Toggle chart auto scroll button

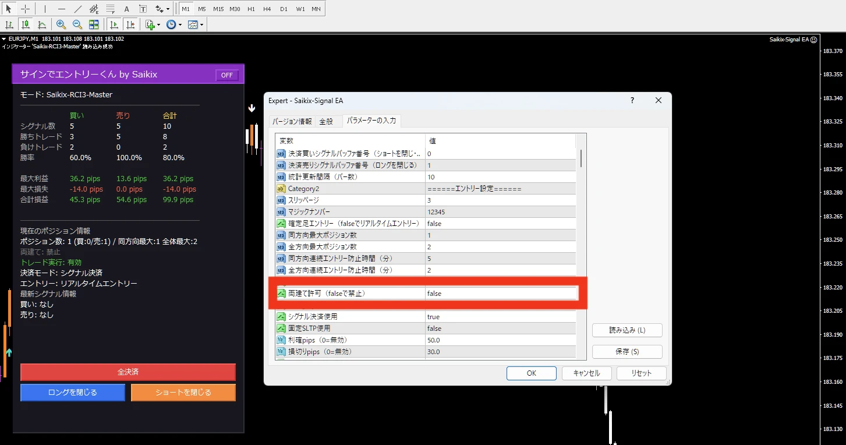[114, 24]
